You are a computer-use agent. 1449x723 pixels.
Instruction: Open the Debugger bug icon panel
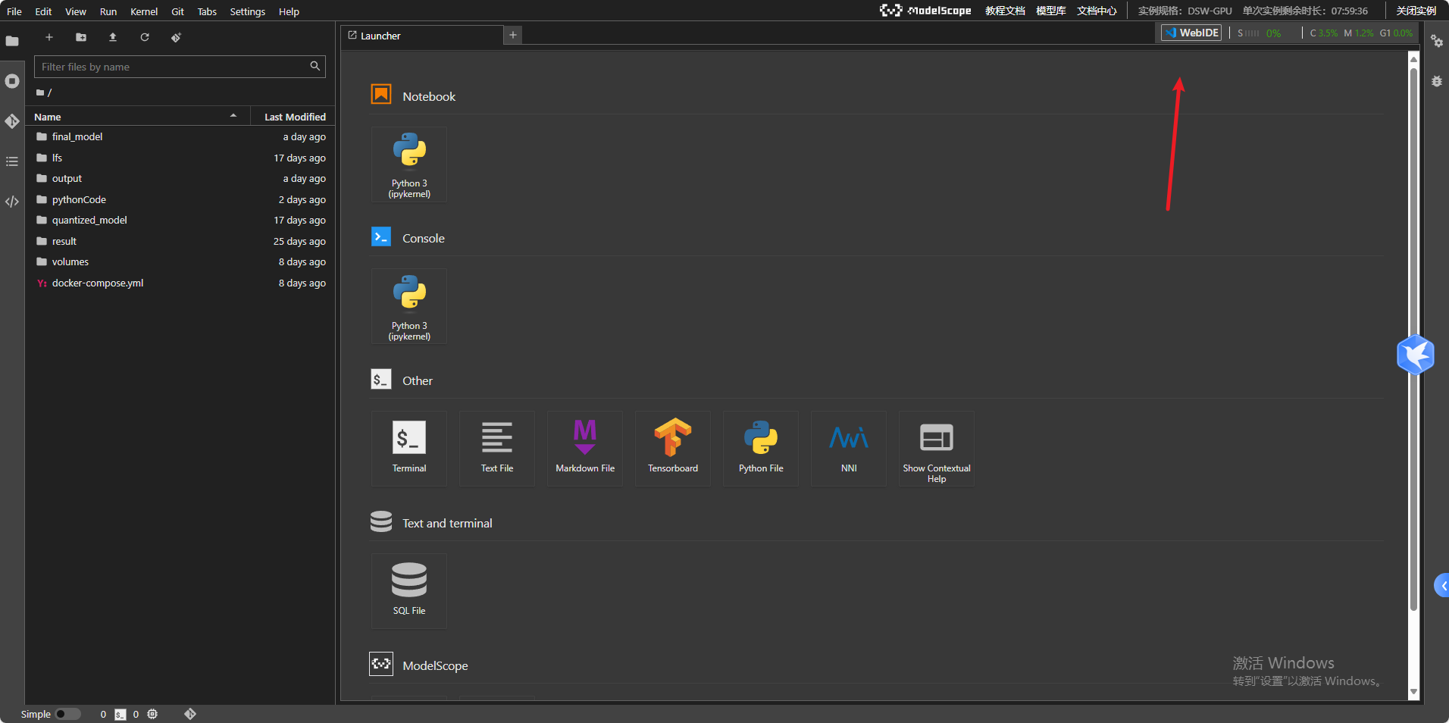pos(1437,81)
